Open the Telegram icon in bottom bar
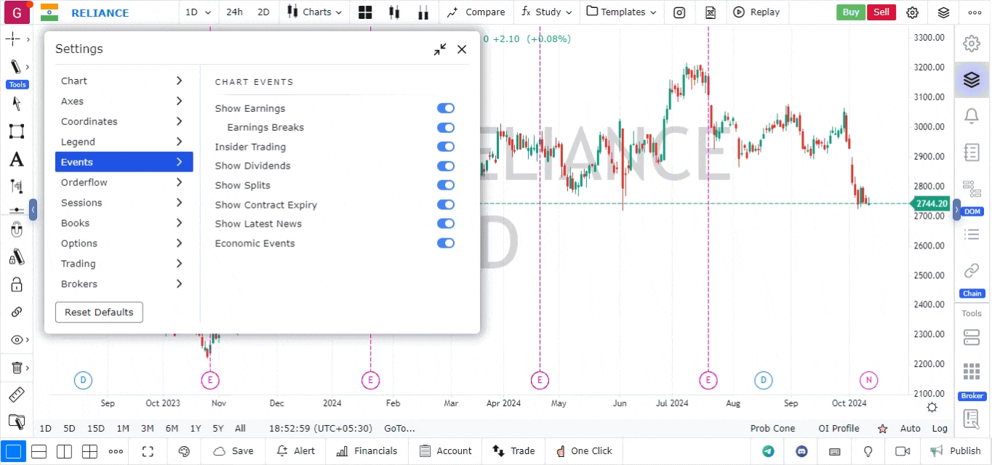This screenshot has width=992, height=465. click(768, 451)
